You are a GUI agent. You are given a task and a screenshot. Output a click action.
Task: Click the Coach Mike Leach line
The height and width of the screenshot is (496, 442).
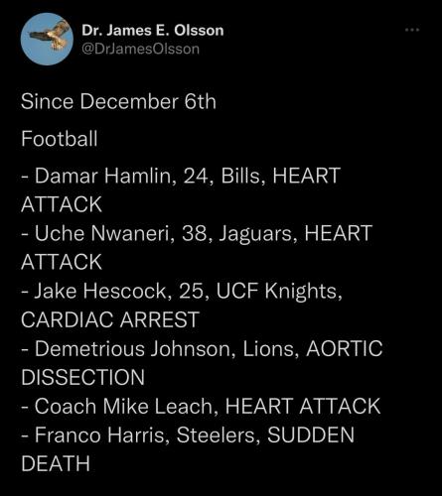[201, 406]
